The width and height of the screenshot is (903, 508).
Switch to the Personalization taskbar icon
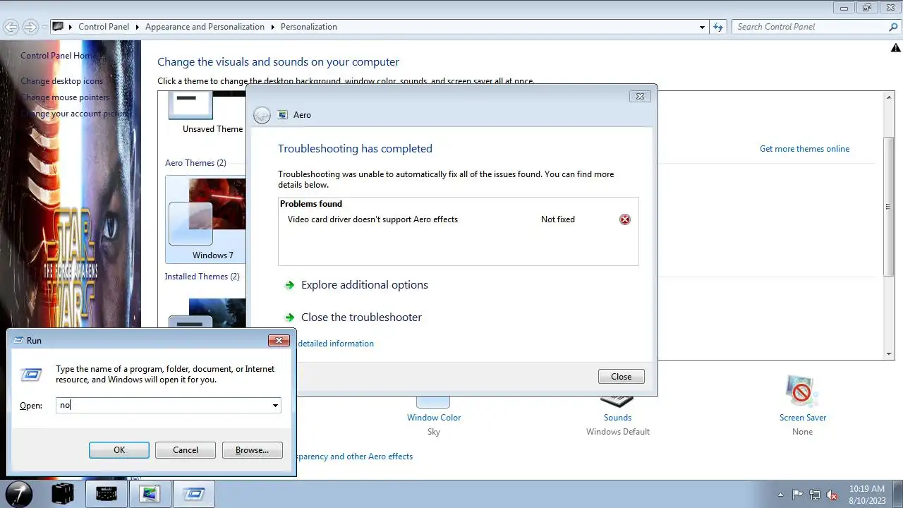pos(150,494)
